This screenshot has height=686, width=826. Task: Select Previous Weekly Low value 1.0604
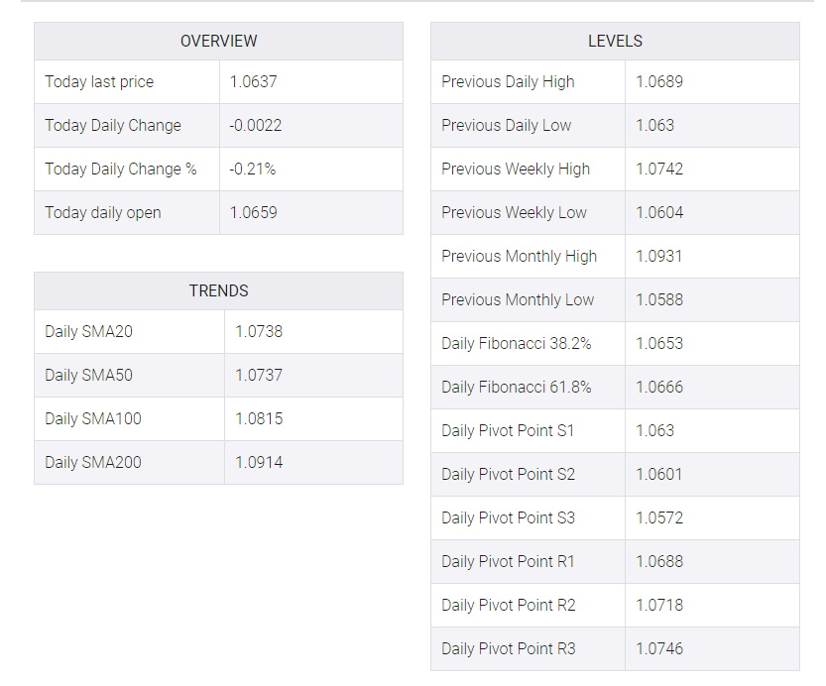point(659,213)
